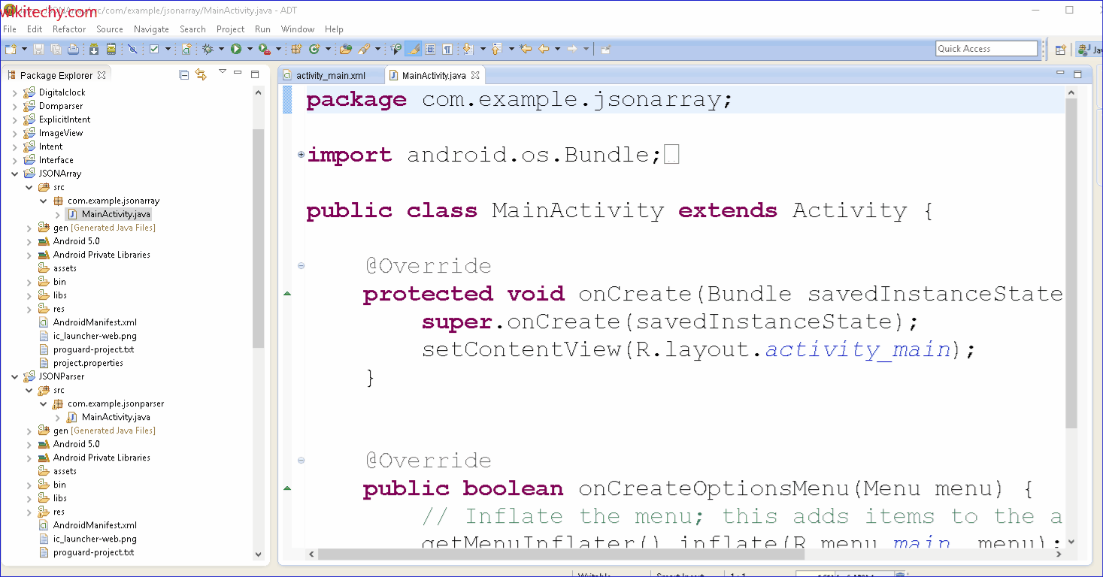
Task: Toggle Block Selection mode button
Action: [x=430, y=49]
